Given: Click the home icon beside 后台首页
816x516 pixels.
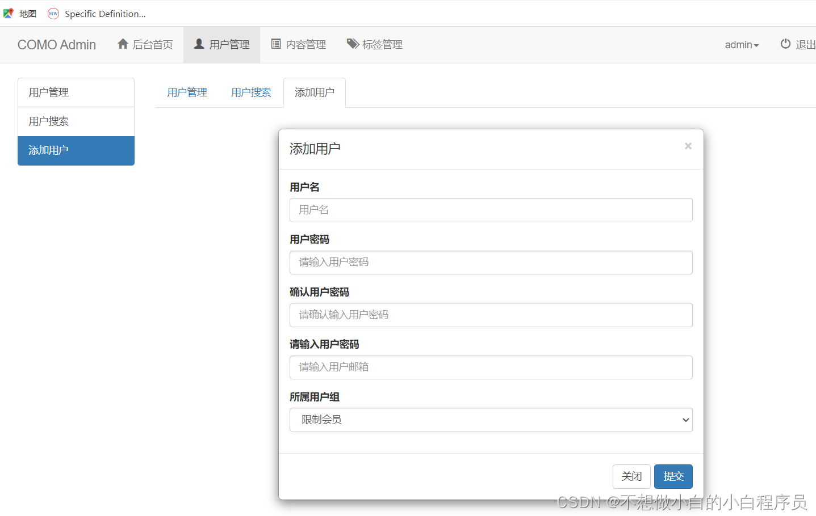Looking at the screenshot, I should 123,44.
